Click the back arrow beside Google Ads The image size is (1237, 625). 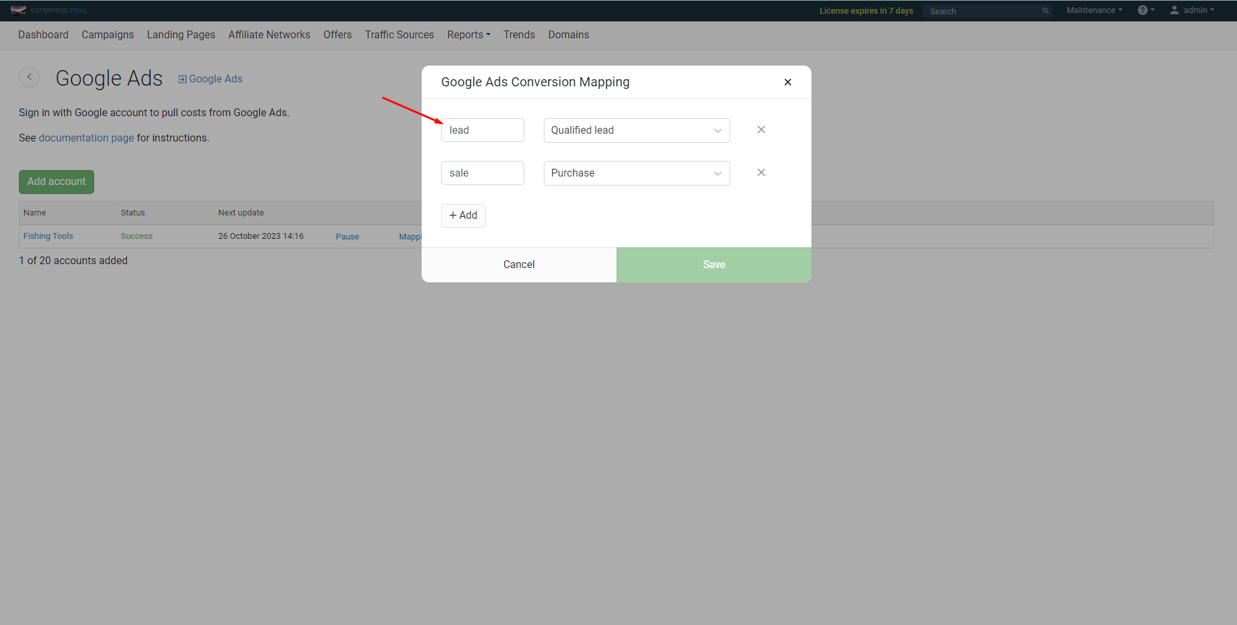click(x=29, y=77)
